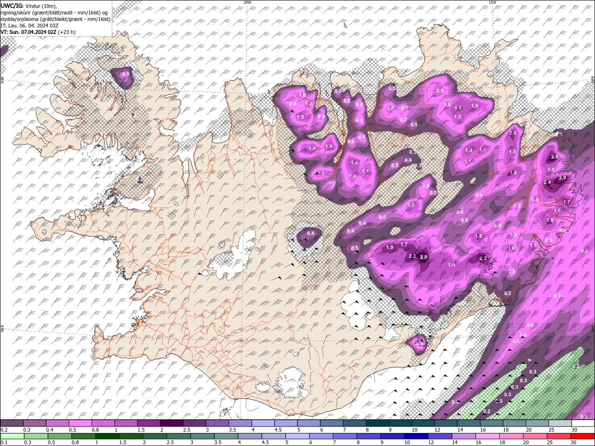The height and width of the screenshot is (446, 595).
Task: Click the white 30 swatch in upper legend row
Action: click(582, 423)
